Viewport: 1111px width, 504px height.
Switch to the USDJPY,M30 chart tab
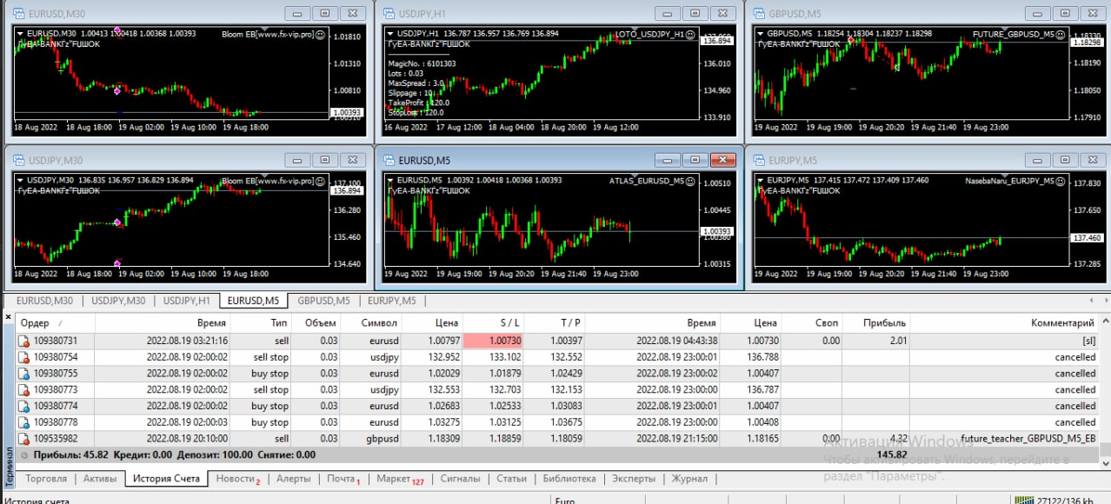tap(118, 302)
